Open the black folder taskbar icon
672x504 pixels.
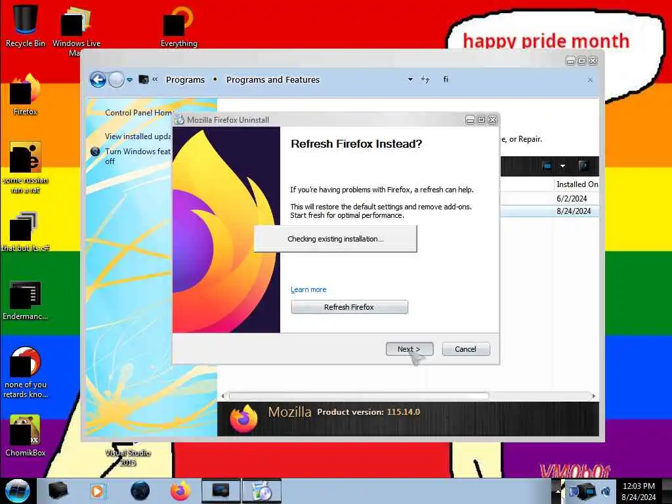(58, 491)
